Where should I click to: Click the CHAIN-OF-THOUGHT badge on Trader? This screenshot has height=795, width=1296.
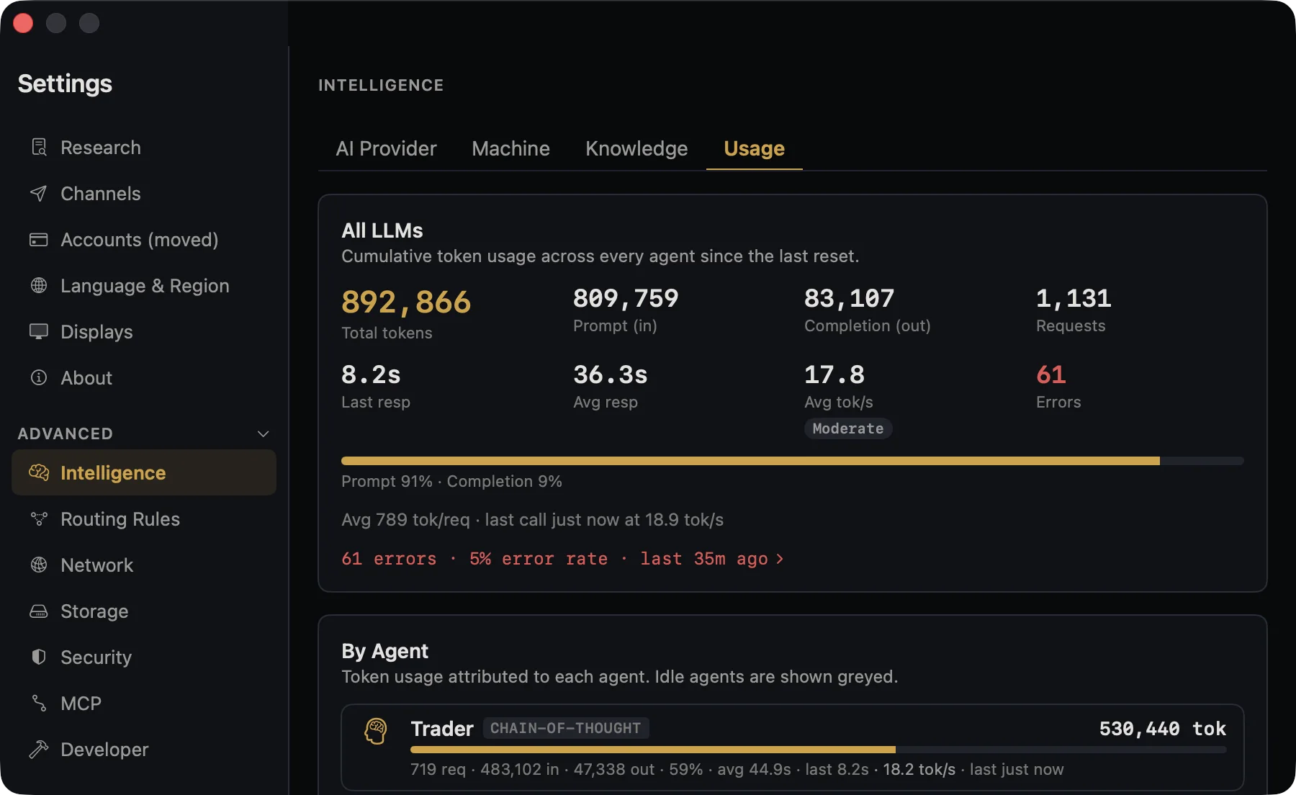566,728
